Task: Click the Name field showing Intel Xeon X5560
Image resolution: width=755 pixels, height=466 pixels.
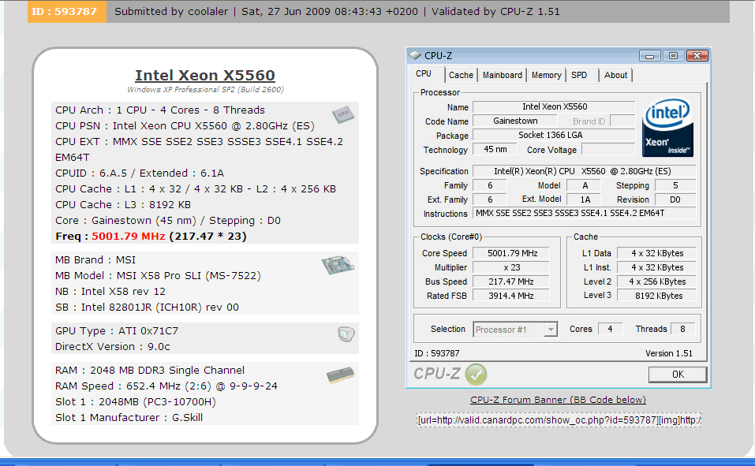Action: click(554, 107)
